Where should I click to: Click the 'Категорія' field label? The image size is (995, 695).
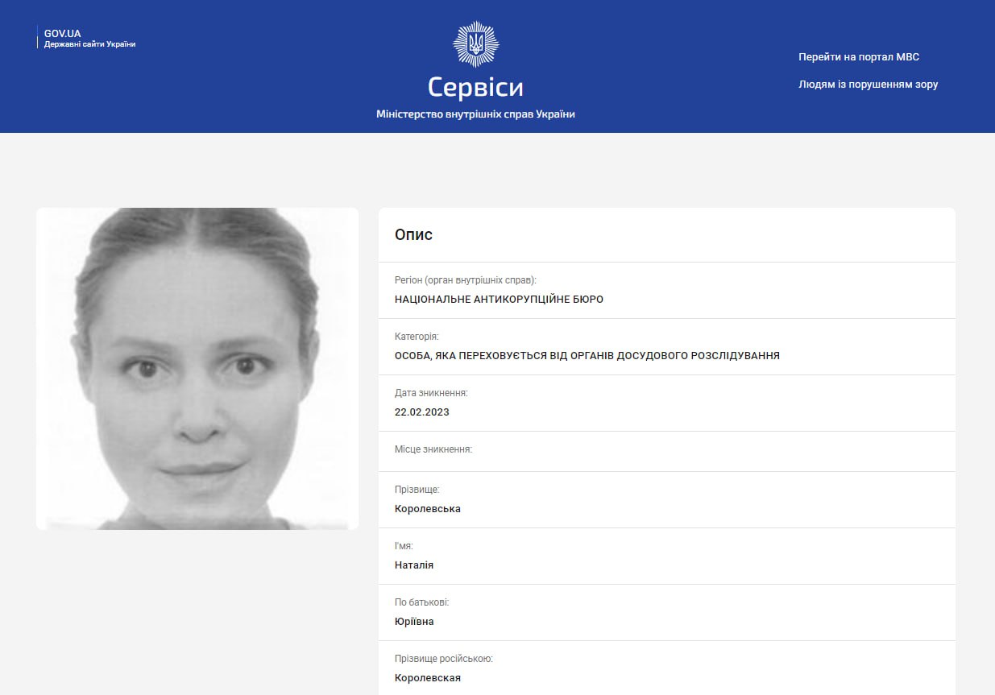[x=417, y=337]
